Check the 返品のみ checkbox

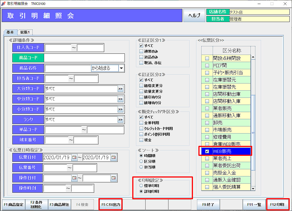coord(141,57)
